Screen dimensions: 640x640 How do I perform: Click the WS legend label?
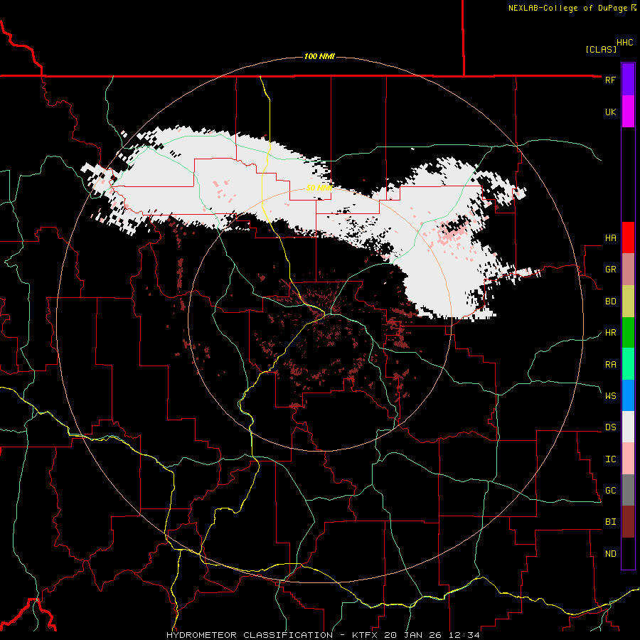coord(610,396)
